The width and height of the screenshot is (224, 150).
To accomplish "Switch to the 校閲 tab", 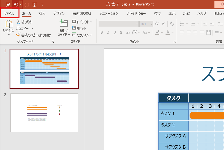I will click(x=157, y=14).
